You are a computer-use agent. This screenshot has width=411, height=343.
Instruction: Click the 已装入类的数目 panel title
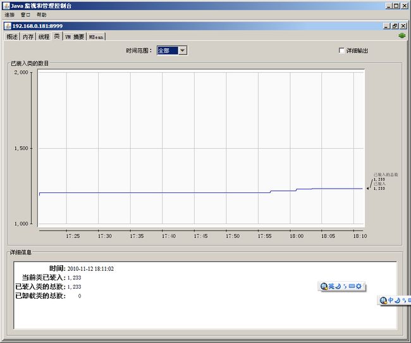(30, 63)
